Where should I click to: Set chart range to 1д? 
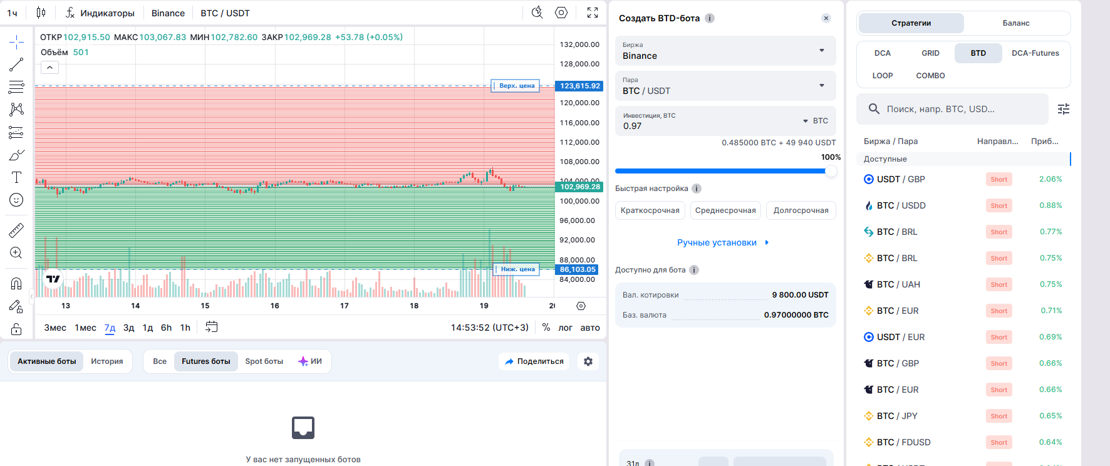148,328
